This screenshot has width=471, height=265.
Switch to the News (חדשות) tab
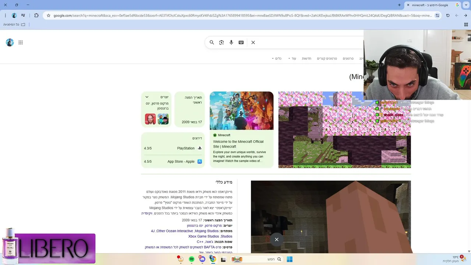point(307,59)
